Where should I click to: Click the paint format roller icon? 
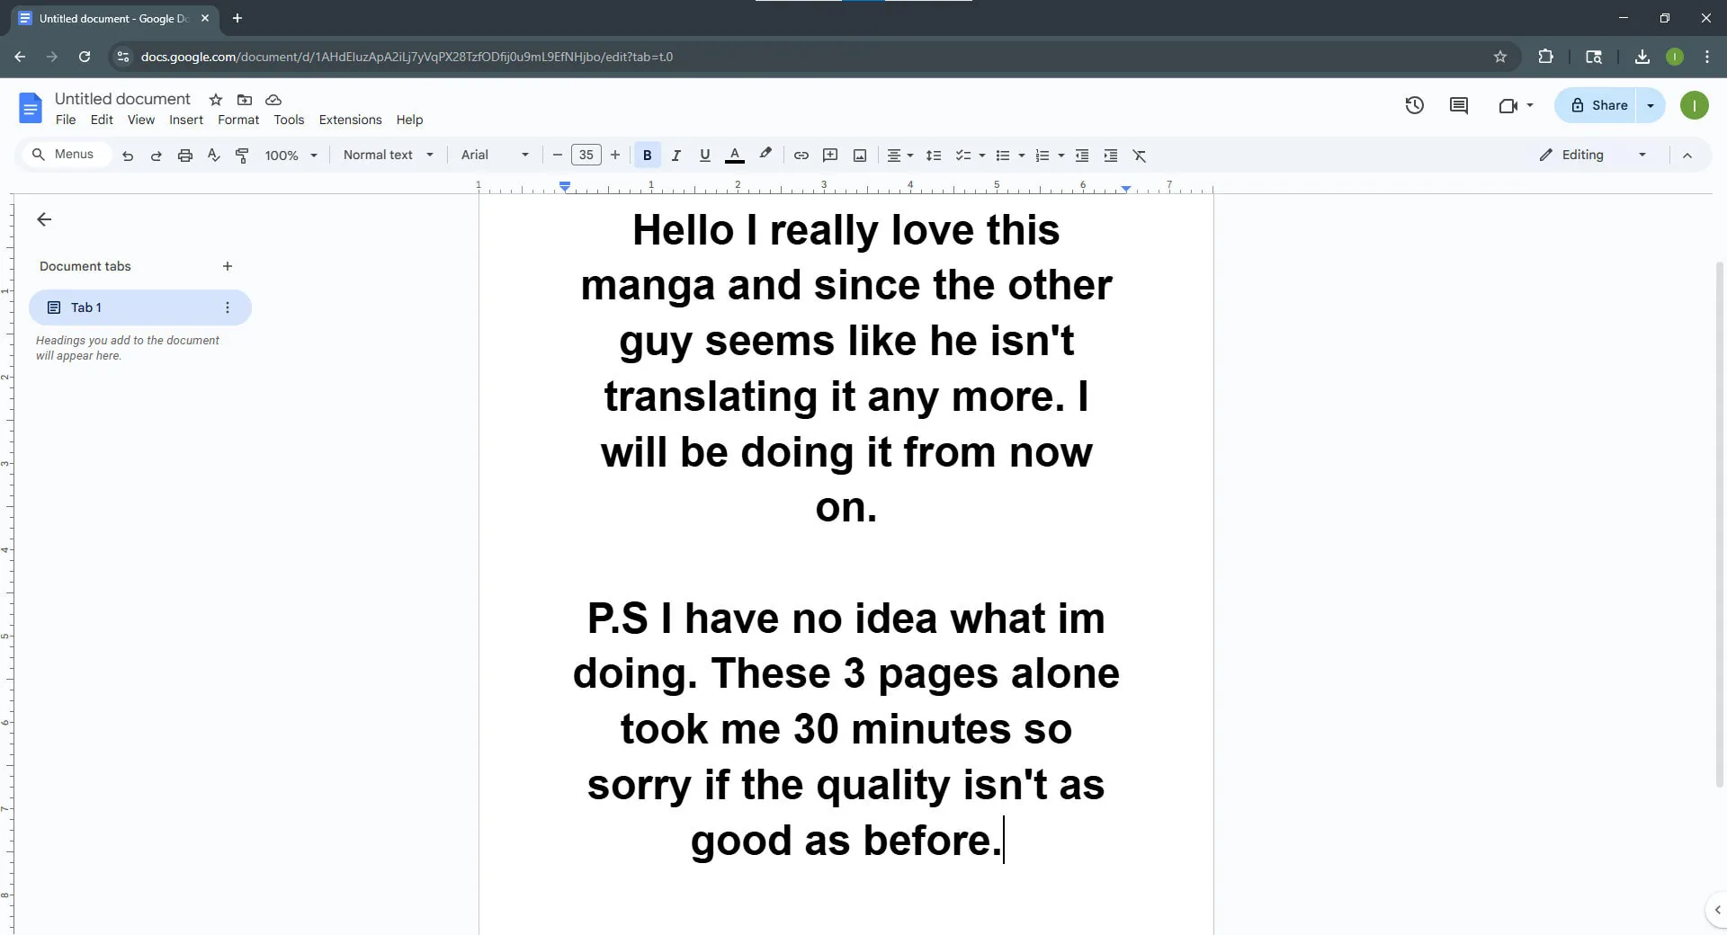click(242, 155)
